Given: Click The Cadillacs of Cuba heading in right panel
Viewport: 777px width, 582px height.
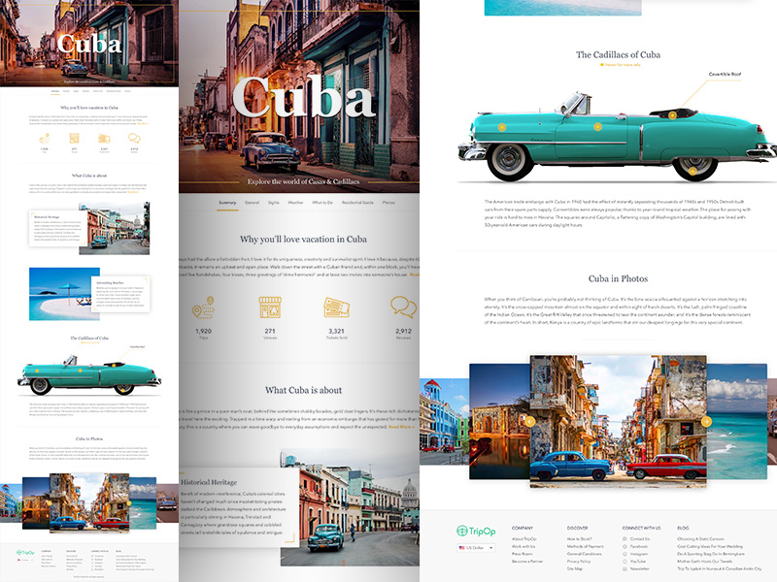Looking at the screenshot, I should [618, 55].
